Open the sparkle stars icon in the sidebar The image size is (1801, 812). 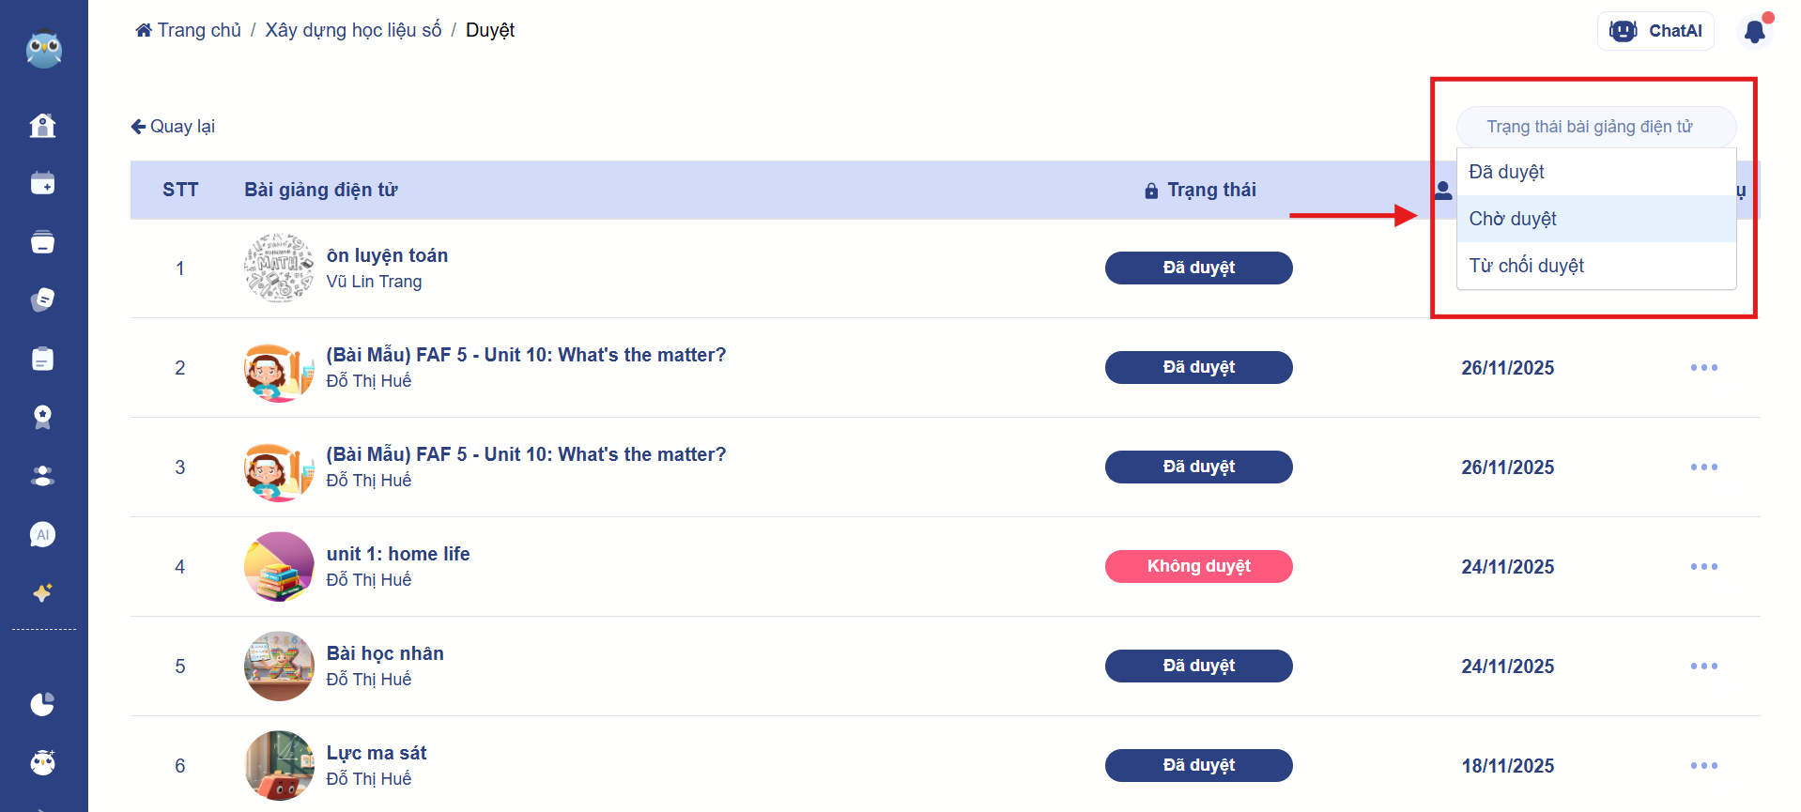pos(42,592)
